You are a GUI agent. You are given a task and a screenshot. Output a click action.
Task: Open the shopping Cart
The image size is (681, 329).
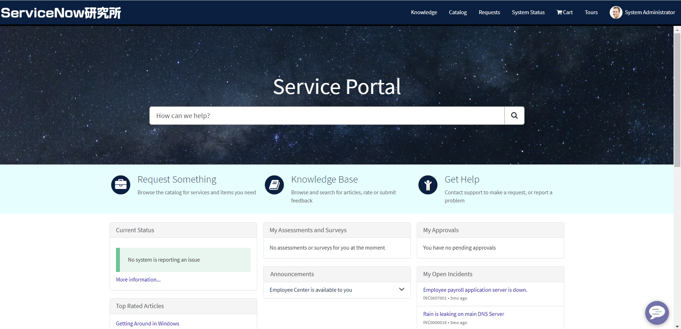pyautogui.click(x=564, y=12)
